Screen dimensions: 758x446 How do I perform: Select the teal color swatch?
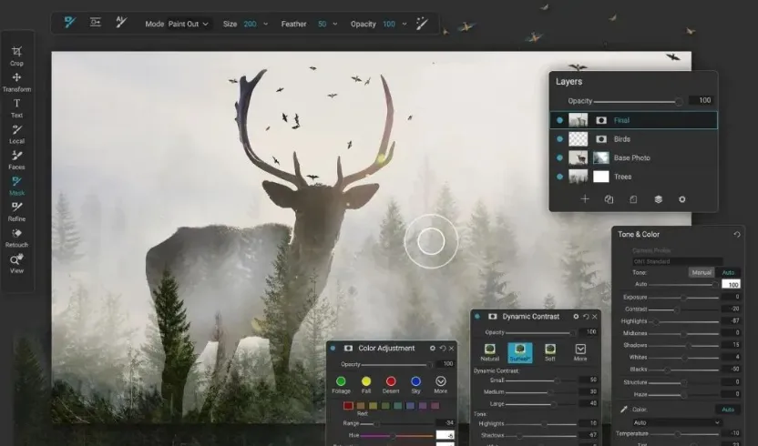[398, 405]
